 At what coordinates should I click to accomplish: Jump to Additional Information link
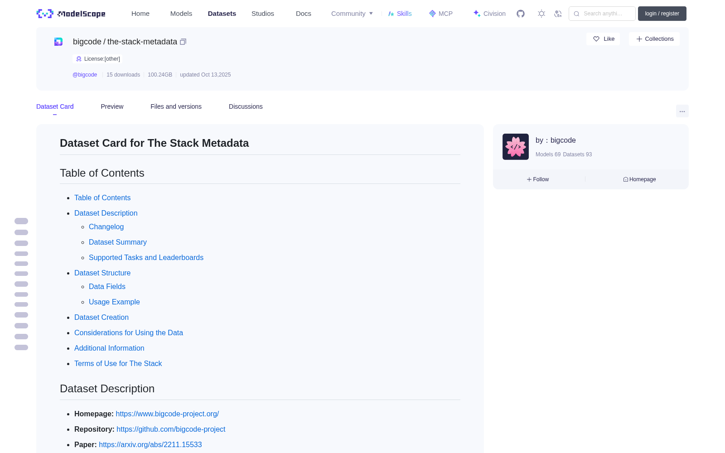pos(109,348)
